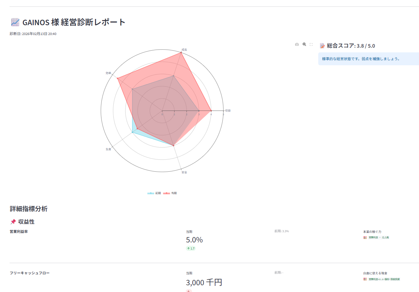Click the abacus icon beside the free cash flow formula
Screen dimensions: 419x292
[365, 279]
